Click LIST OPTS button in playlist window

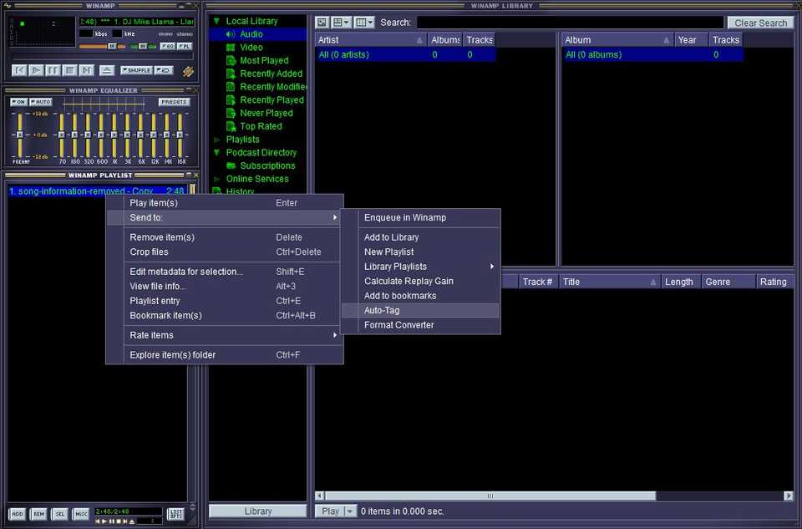176,514
